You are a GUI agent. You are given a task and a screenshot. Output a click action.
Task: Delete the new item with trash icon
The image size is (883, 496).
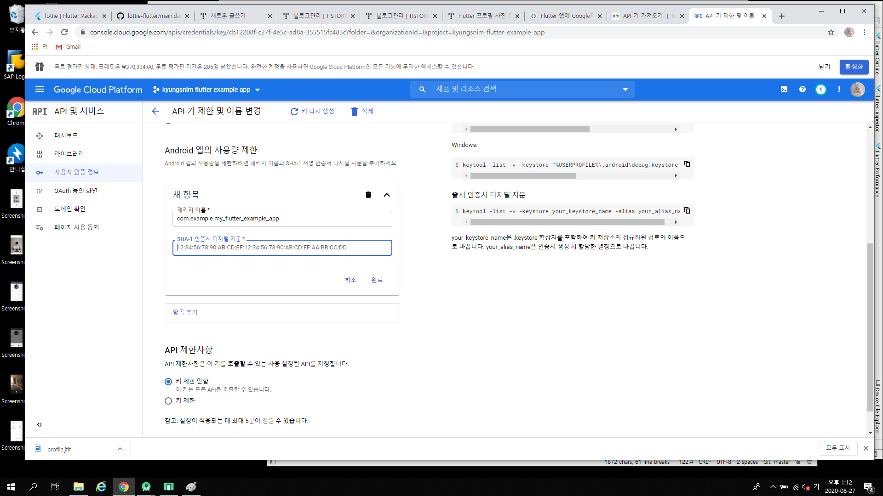[x=368, y=195]
